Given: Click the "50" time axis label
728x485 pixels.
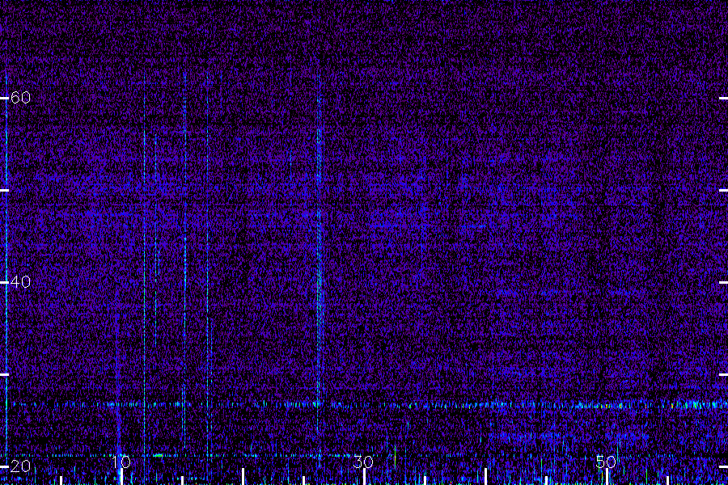Looking at the screenshot, I should coord(606,462).
